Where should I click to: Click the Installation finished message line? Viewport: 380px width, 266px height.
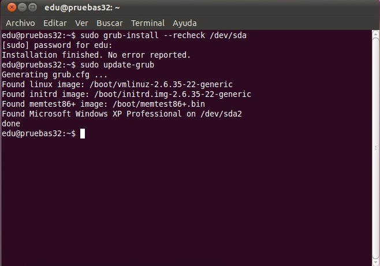[96, 55]
